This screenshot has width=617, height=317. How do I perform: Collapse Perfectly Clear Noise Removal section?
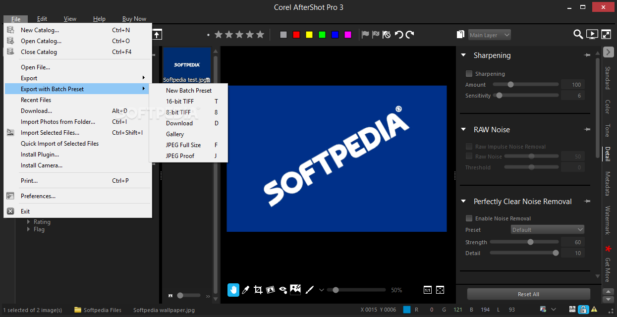pyautogui.click(x=463, y=201)
